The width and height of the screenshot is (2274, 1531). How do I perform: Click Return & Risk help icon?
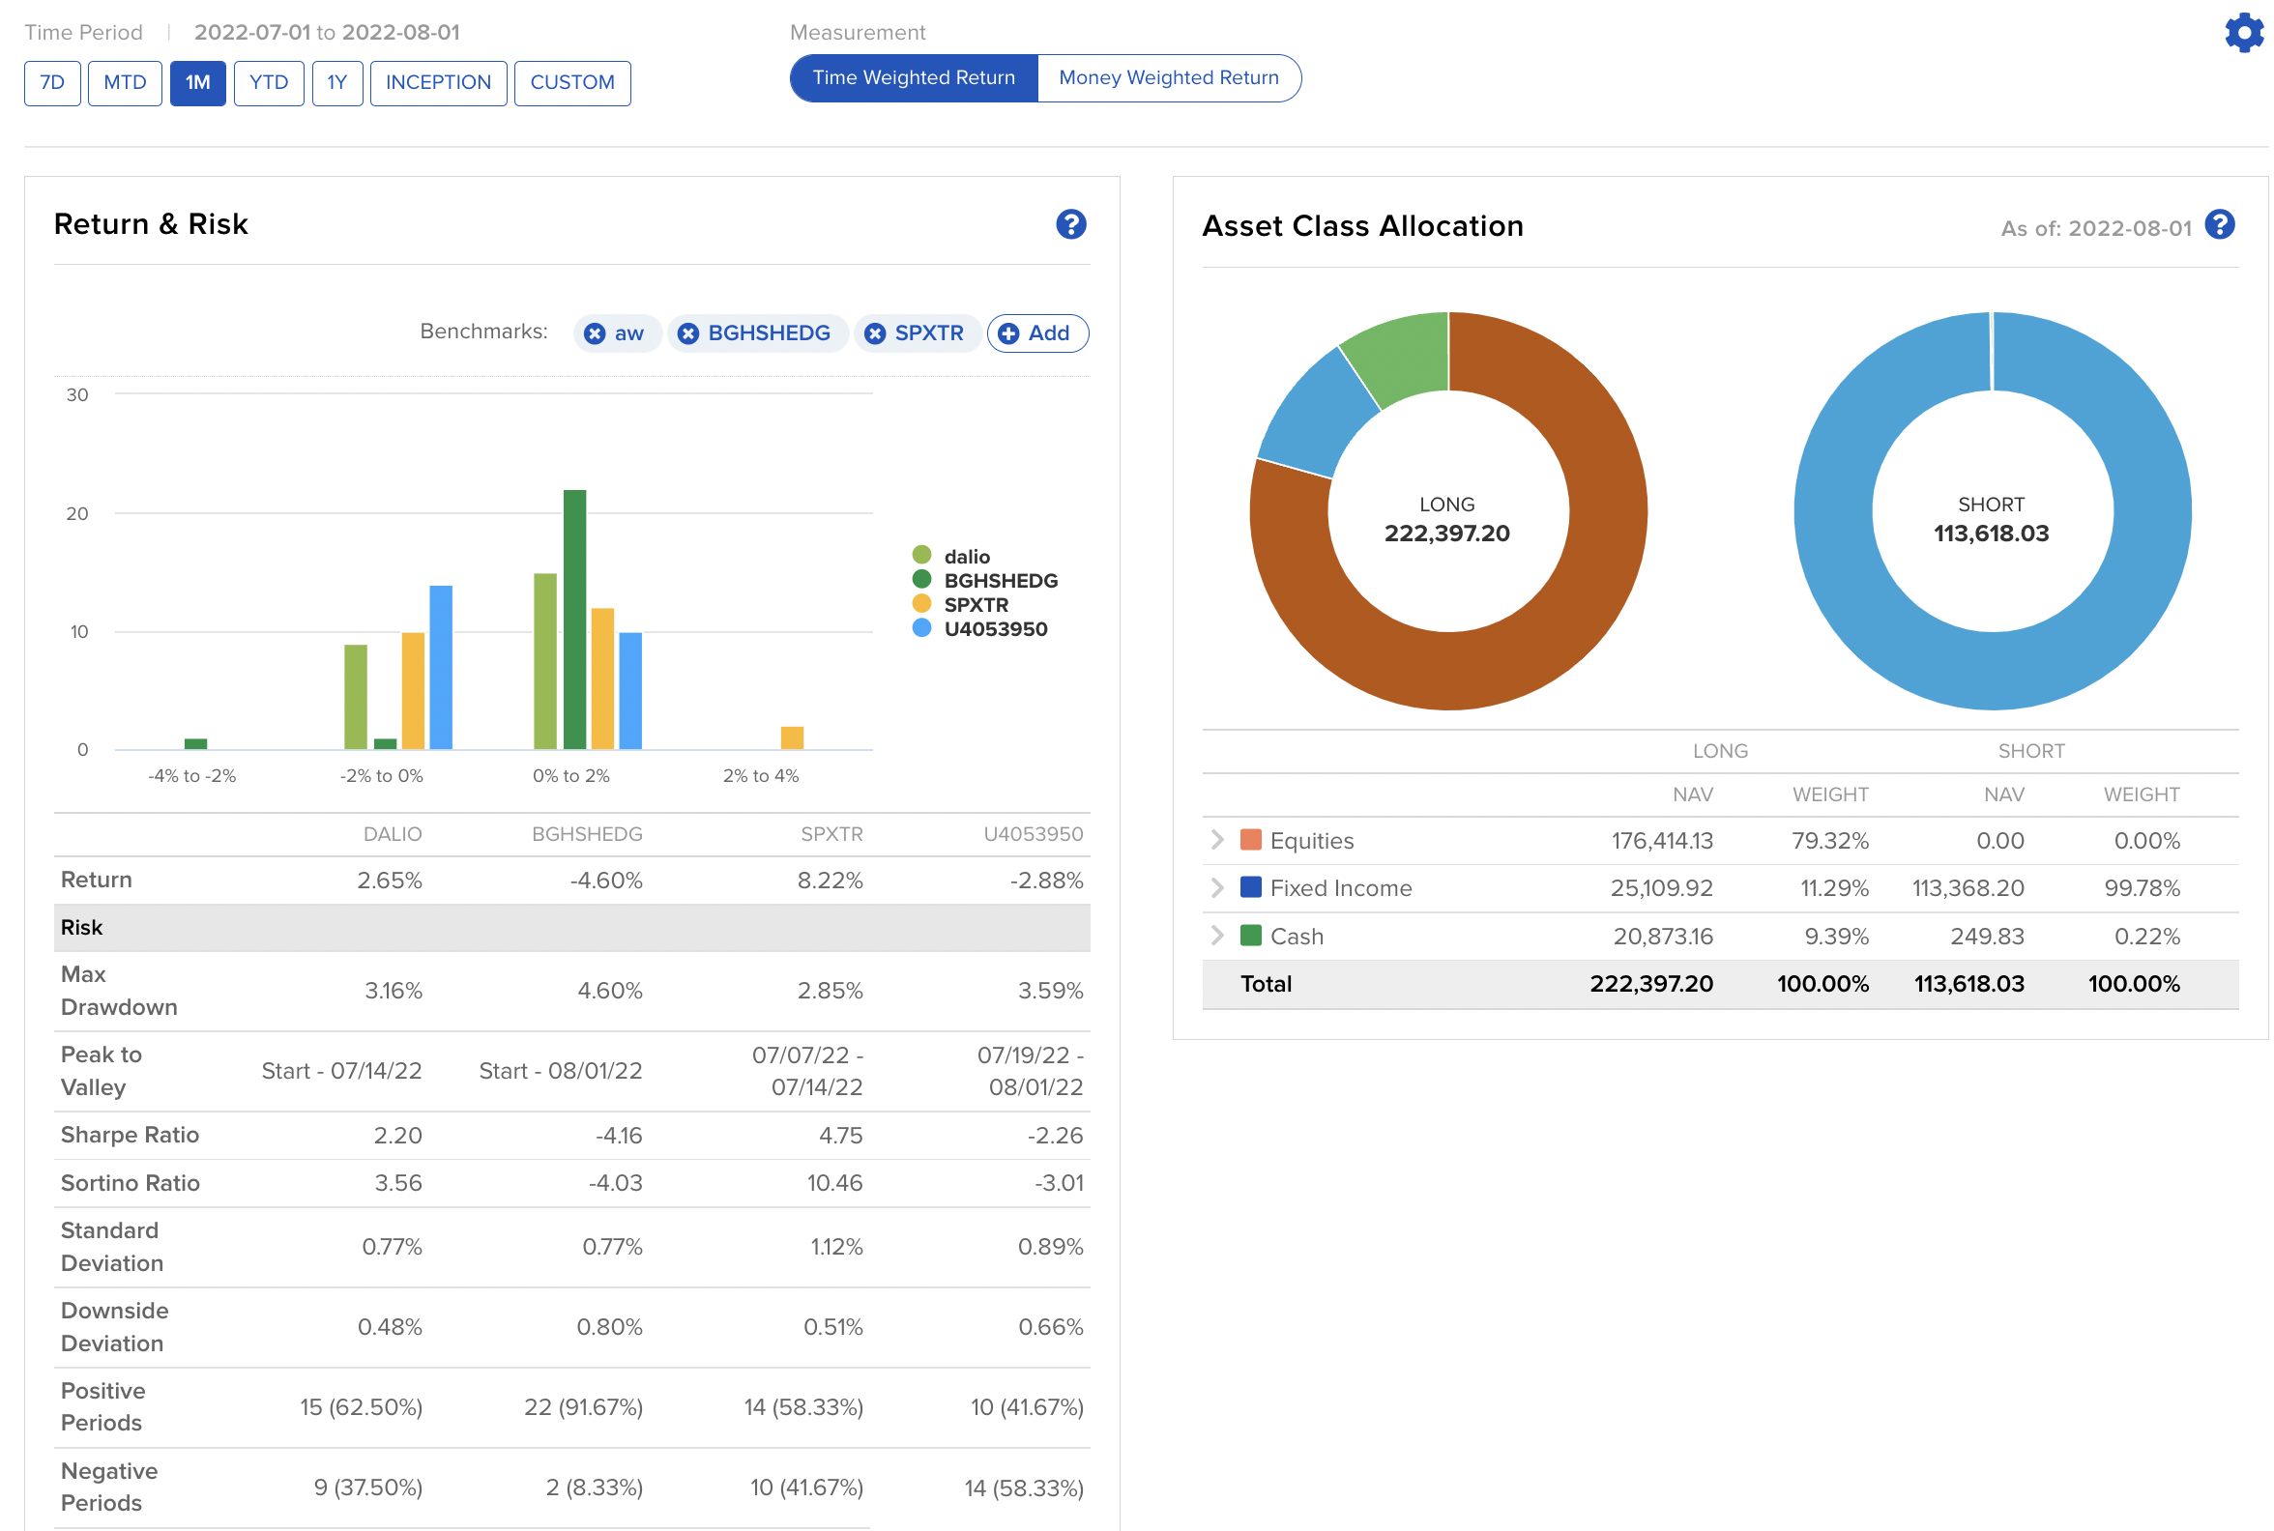click(1070, 224)
